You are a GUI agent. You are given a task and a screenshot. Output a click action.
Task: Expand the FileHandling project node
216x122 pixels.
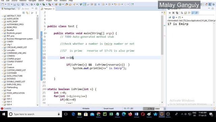[2, 87]
